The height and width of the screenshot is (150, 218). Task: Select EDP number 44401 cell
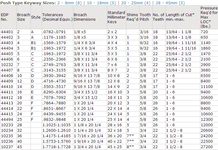pyautogui.click(x=6, y=32)
